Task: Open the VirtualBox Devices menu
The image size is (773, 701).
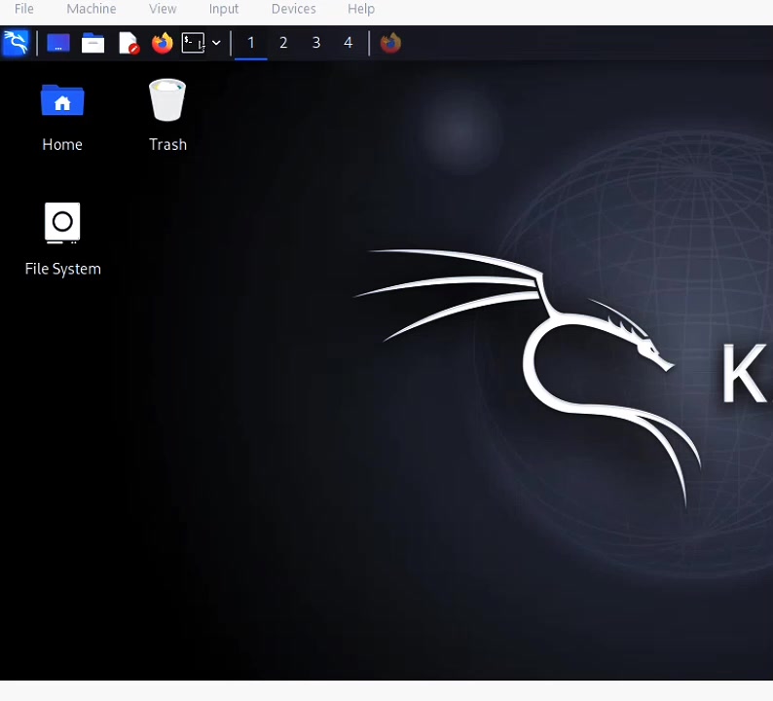Action: tap(294, 9)
